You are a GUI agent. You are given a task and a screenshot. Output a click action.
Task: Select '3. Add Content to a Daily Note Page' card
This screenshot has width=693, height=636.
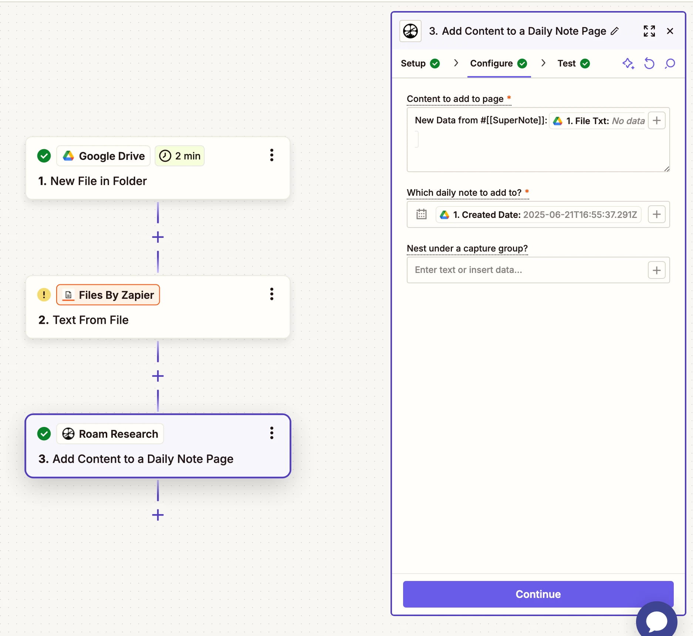(x=158, y=446)
